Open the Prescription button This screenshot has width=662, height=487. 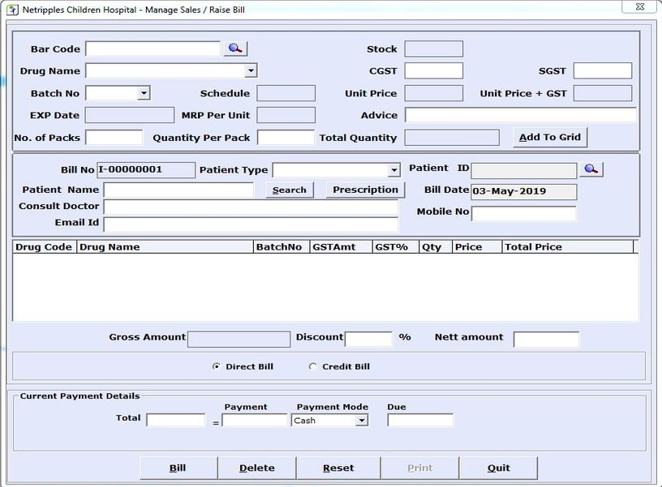365,190
